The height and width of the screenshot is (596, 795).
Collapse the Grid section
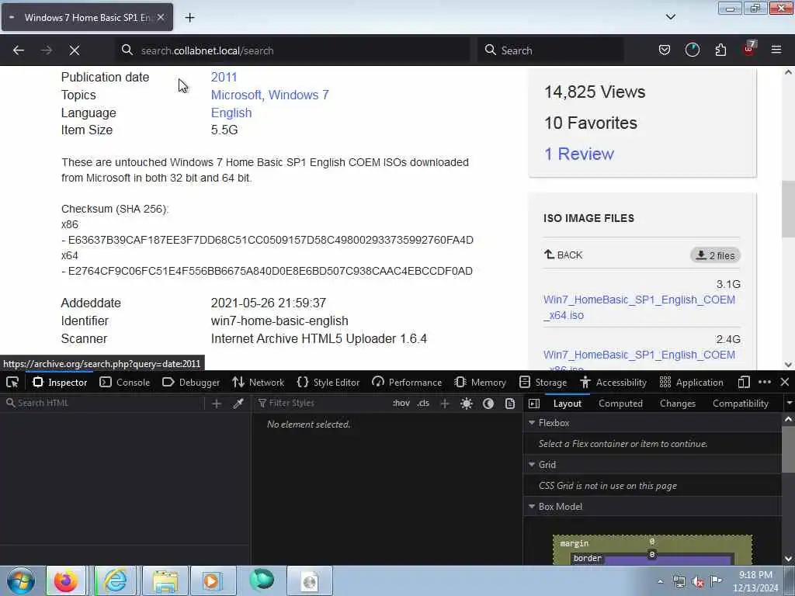click(532, 465)
